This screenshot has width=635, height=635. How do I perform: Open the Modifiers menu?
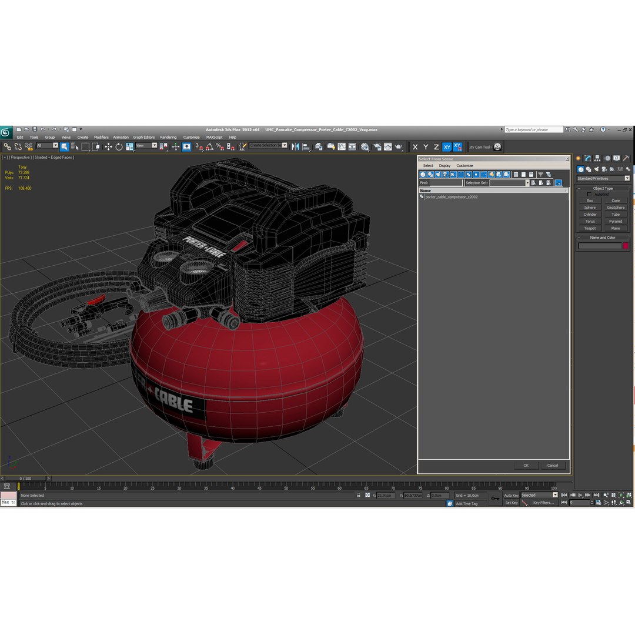[x=101, y=137]
